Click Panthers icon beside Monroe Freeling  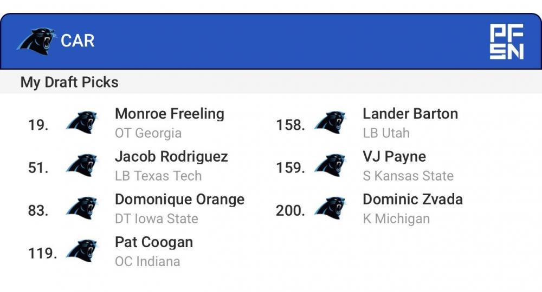click(x=82, y=123)
